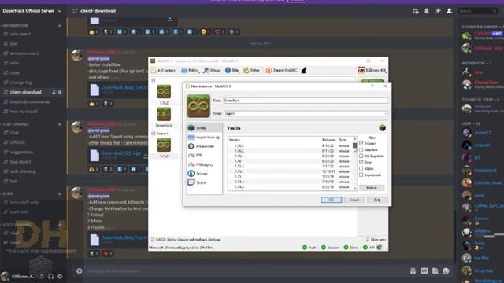Open the GIF picker in message bar
The height and width of the screenshot is (283, 504).
[424, 271]
